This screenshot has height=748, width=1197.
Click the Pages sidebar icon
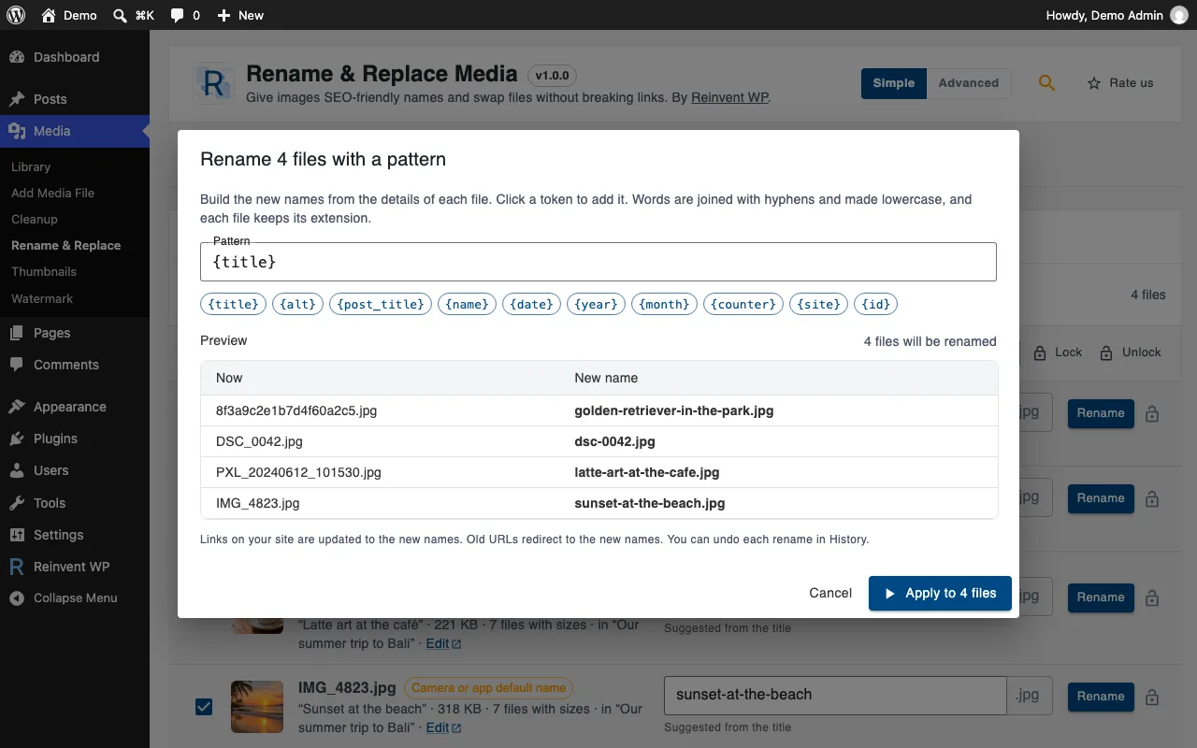[x=17, y=333]
